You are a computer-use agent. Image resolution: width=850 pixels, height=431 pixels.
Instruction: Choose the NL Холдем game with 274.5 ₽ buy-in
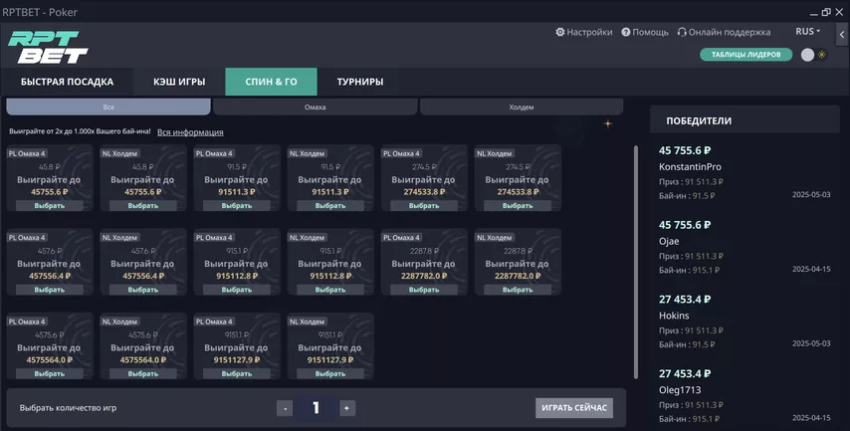(518, 206)
